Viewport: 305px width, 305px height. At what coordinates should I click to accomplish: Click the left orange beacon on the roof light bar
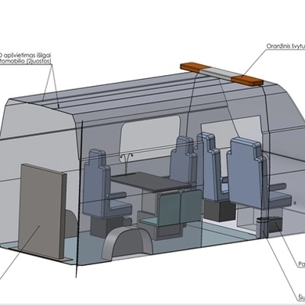192,66
